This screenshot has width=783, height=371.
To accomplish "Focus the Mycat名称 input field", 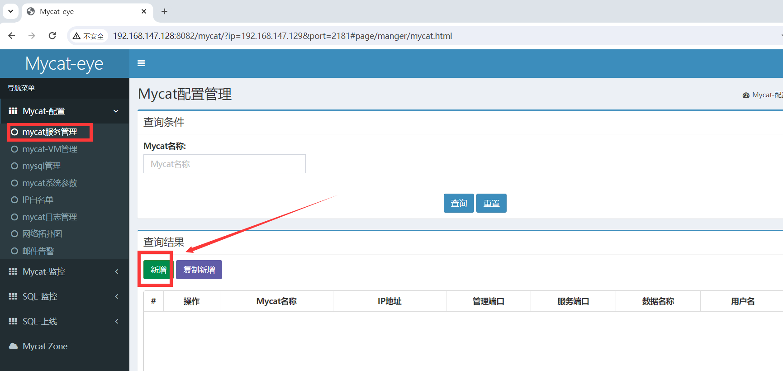I will tap(224, 164).
